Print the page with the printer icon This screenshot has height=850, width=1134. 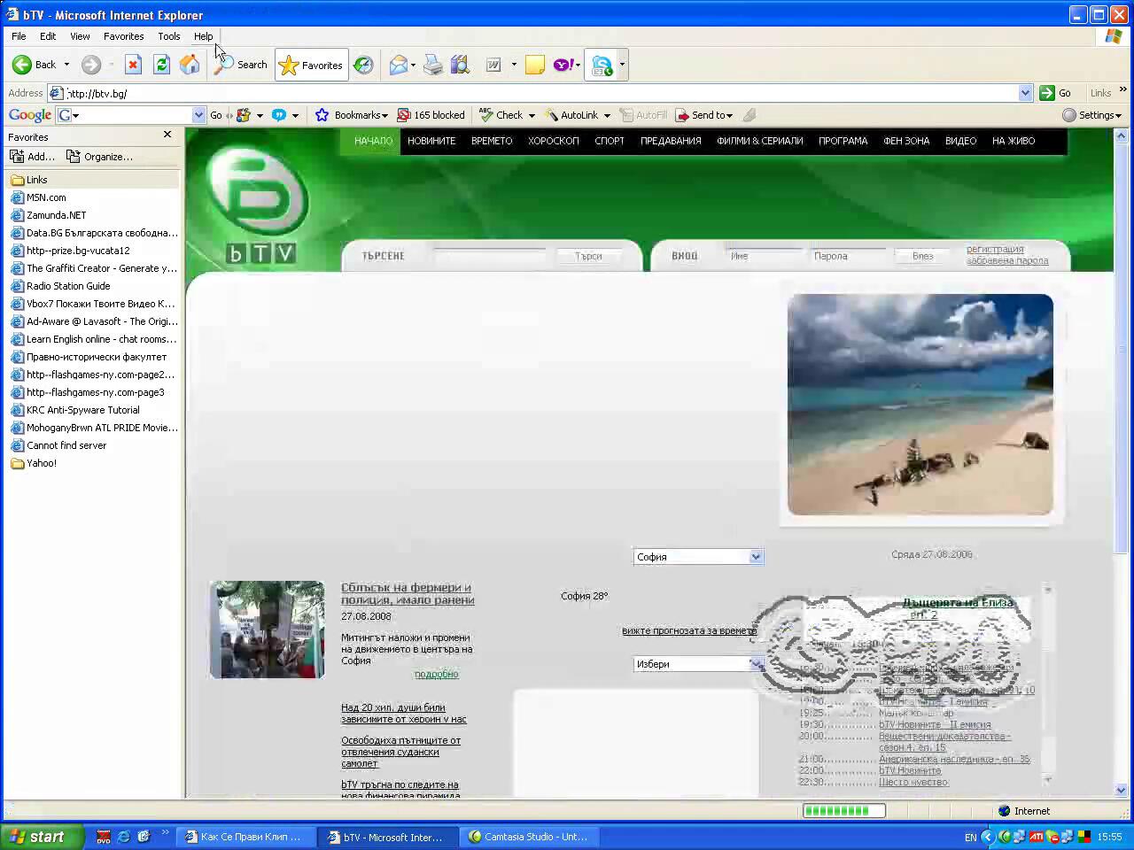tap(432, 65)
